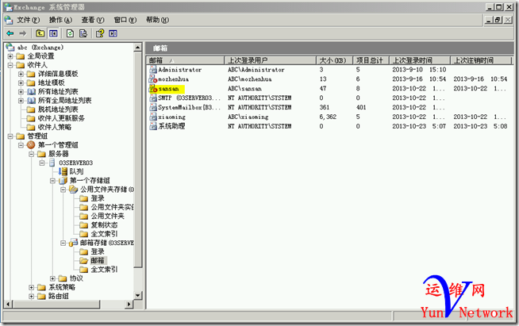Viewport: 519px width, 326px height.
Task: Select 收件人策略 in tree
Action: point(54,127)
